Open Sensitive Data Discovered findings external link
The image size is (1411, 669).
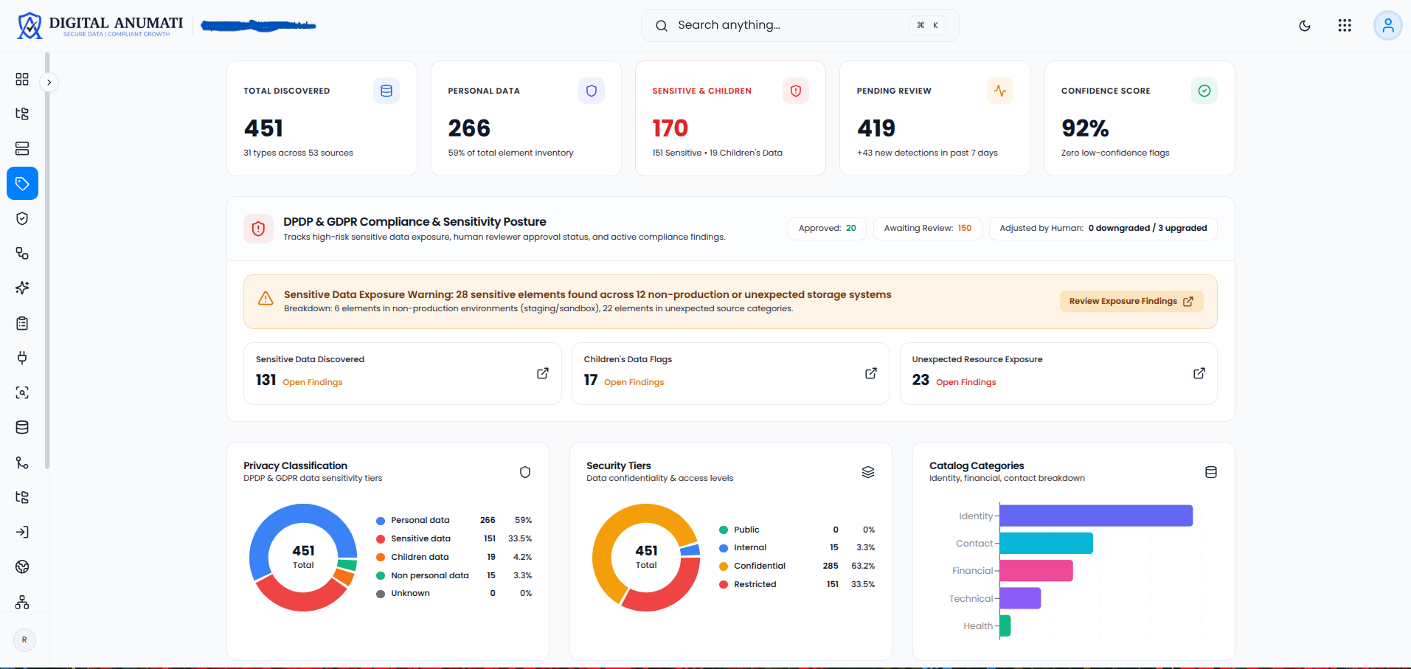click(x=543, y=373)
